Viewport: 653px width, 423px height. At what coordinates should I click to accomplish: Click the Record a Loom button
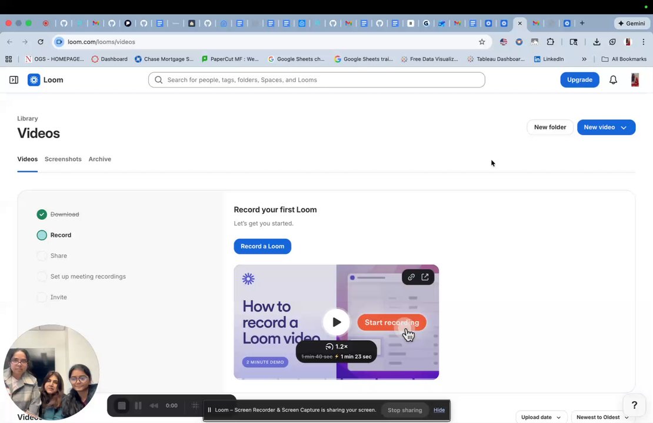[262, 246]
